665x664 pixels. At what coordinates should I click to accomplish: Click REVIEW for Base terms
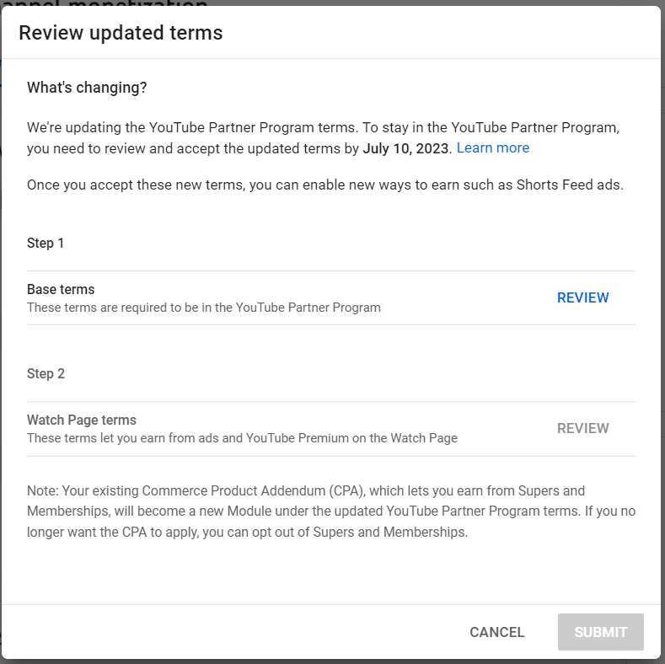pos(582,297)
